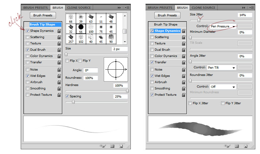Open Preset Manager icon in right panel footer

[236, 146]
